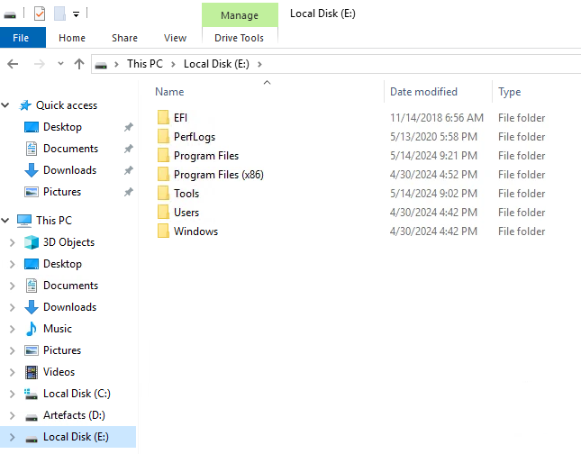Viewport: 581px width, 454px height.
Task: Switch to the View ribbon tab
Action: (175, 38)
